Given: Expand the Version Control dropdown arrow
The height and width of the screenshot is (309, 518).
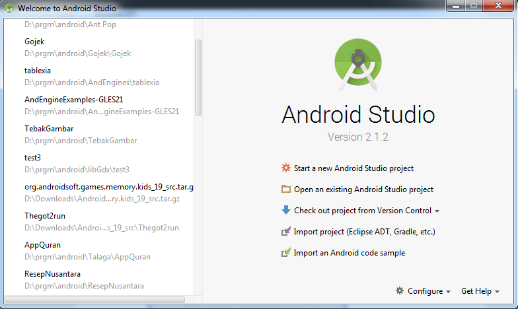Looking at the screenshot, I should [437, 211].
